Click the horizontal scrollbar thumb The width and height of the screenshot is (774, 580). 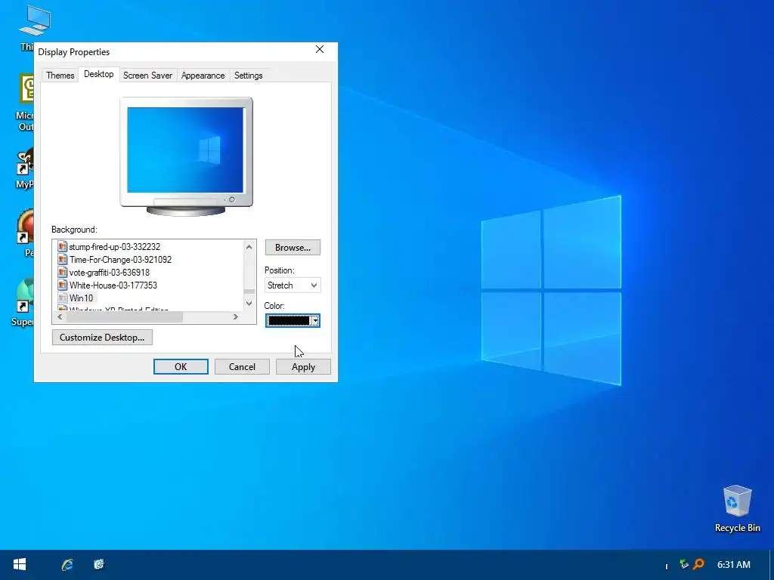pos(125,317)
